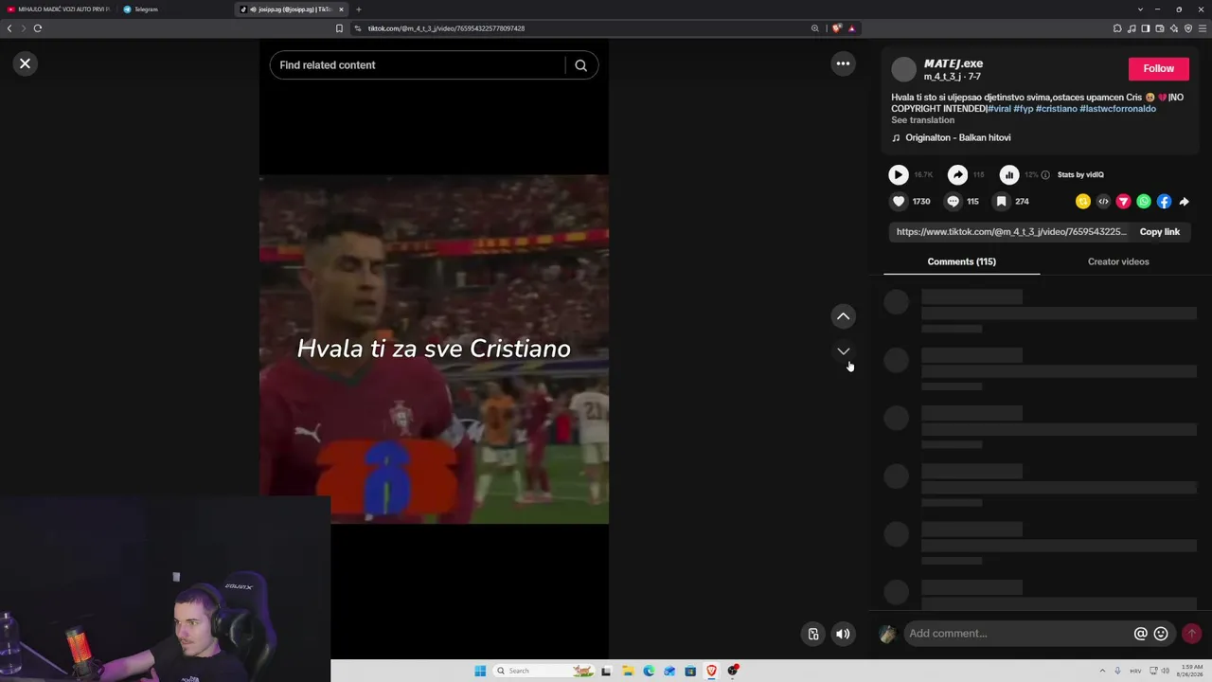Viewport: 1212px width, 682px height.
Task: Open the browser media control icon
Action: pyautogui.click(x=1132, y=28)
